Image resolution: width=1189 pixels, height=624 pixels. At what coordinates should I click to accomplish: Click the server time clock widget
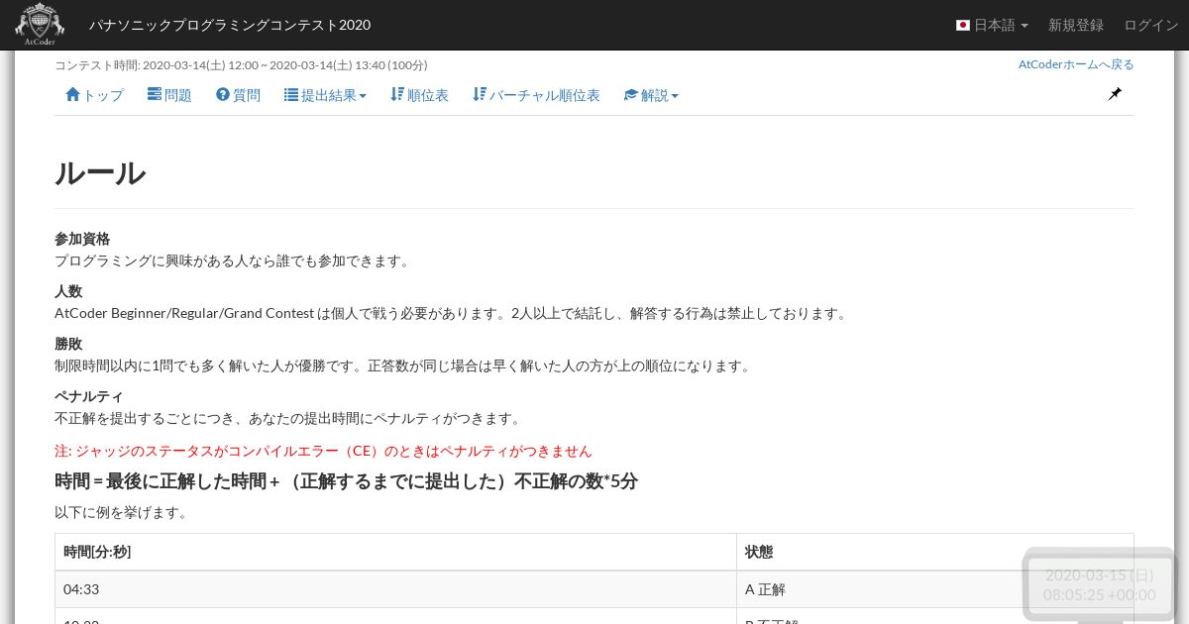(1099, 584)
